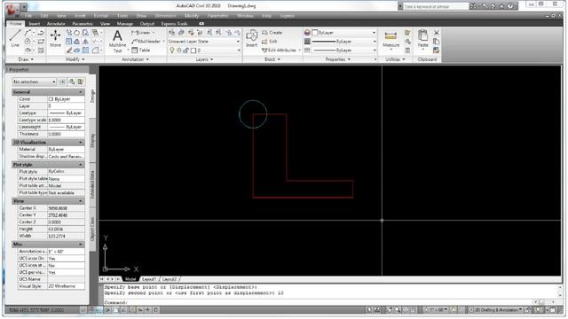
Task: Switch to the Insert ribbon tab
Action: [x=34, y=24]
